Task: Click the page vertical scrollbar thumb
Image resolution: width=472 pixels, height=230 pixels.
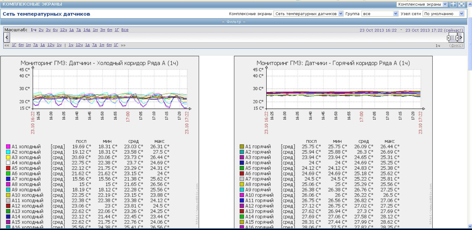Action: 470,44
